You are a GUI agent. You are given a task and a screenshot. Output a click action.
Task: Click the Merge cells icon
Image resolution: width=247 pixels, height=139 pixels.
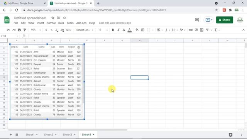149,30
